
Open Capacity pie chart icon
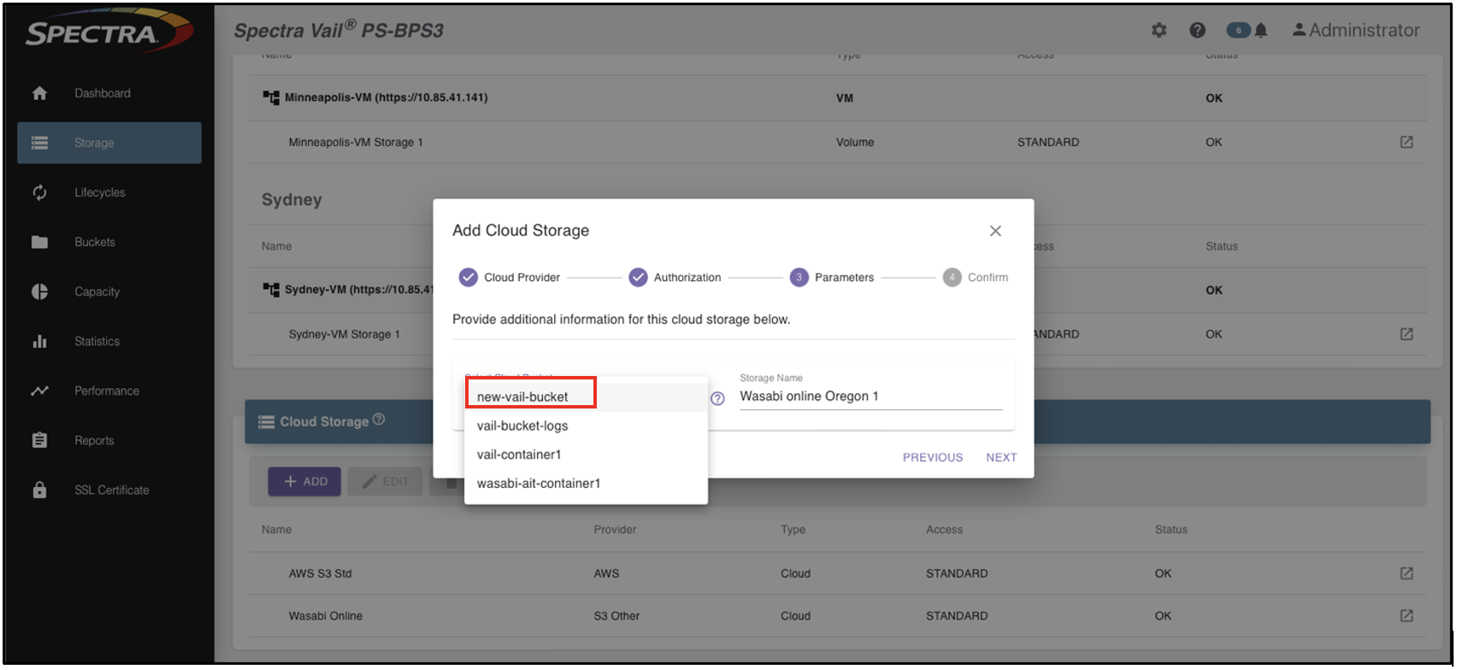[x=39, y=291]
